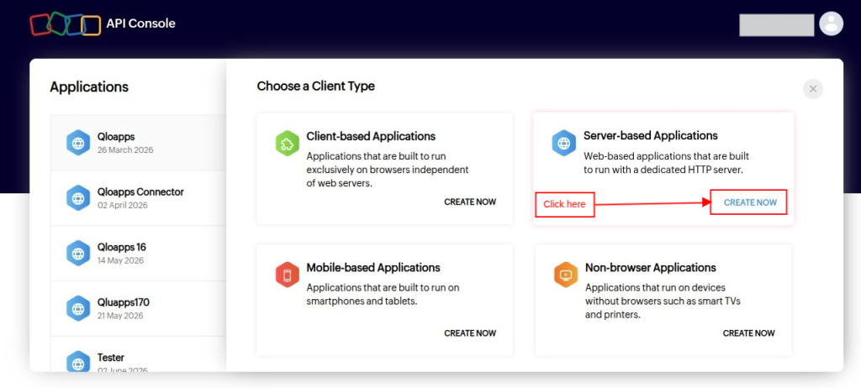The image size is (861, 388).
Task: Create a Mobile-based Application now
Action: tap(470, 333)
